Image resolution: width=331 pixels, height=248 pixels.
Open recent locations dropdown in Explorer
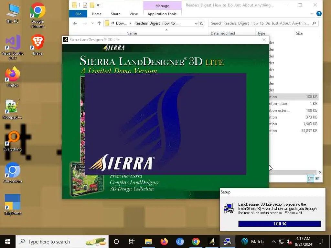92,23
